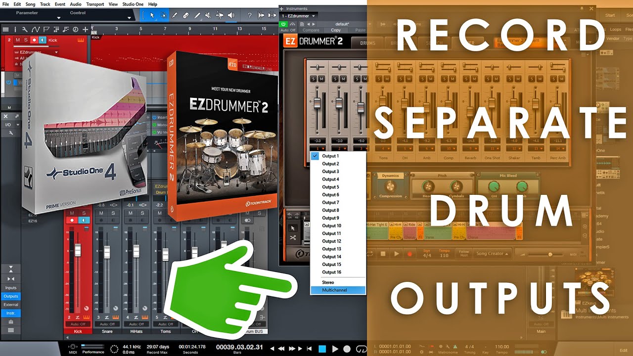This screenshot has height=356, width=633.
Task: Open output dropdown showing 1 in EZdrummer mixer
Action: (x=316, y=148)
